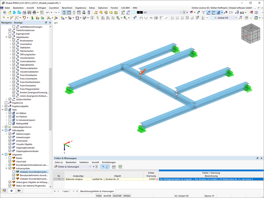Toggle the RASTER status bar button

(107, 196)
